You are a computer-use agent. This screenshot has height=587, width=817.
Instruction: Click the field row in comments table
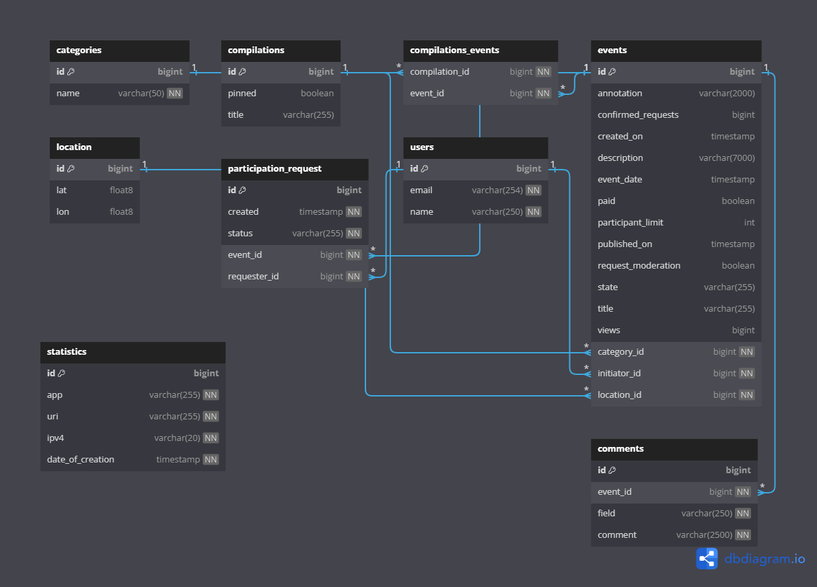[674, 513]
